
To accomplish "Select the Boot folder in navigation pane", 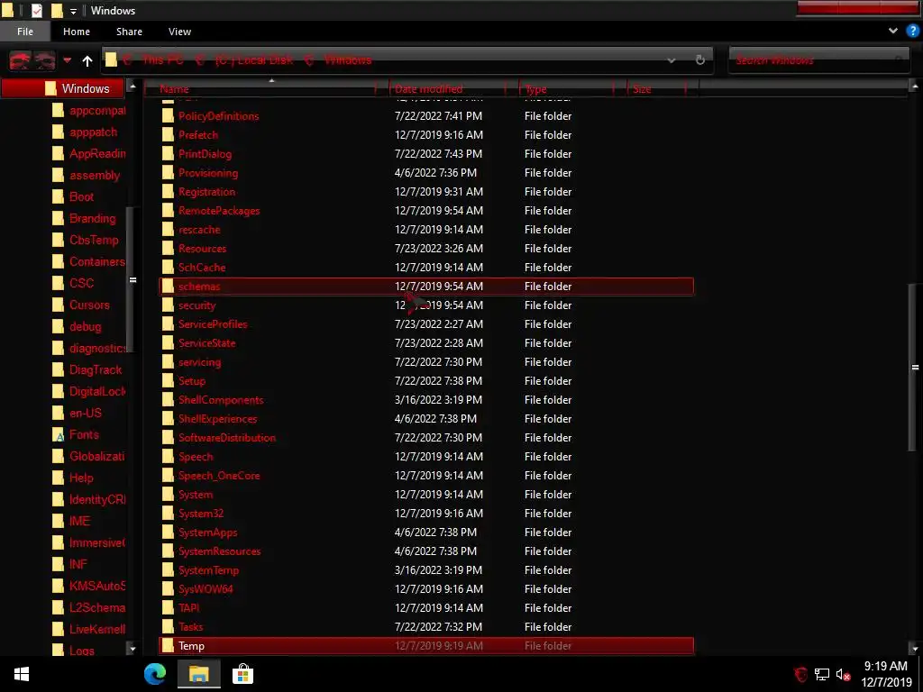I will pos(81,196).
